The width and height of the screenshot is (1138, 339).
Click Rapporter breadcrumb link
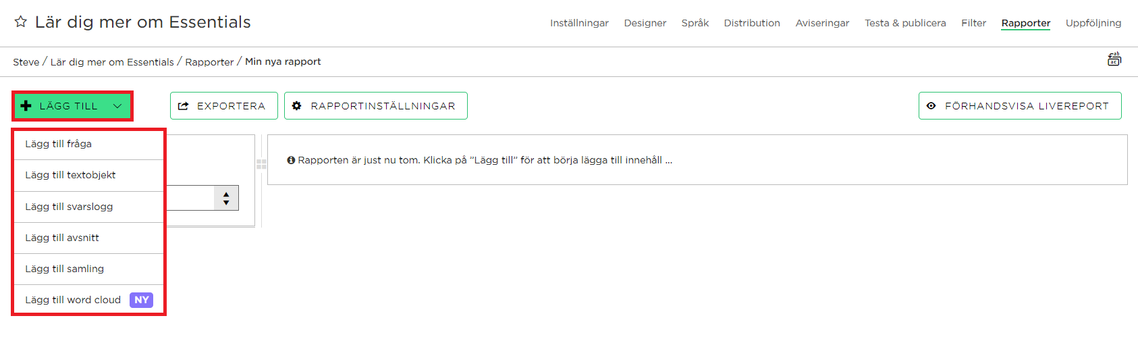tap(209, 62)
